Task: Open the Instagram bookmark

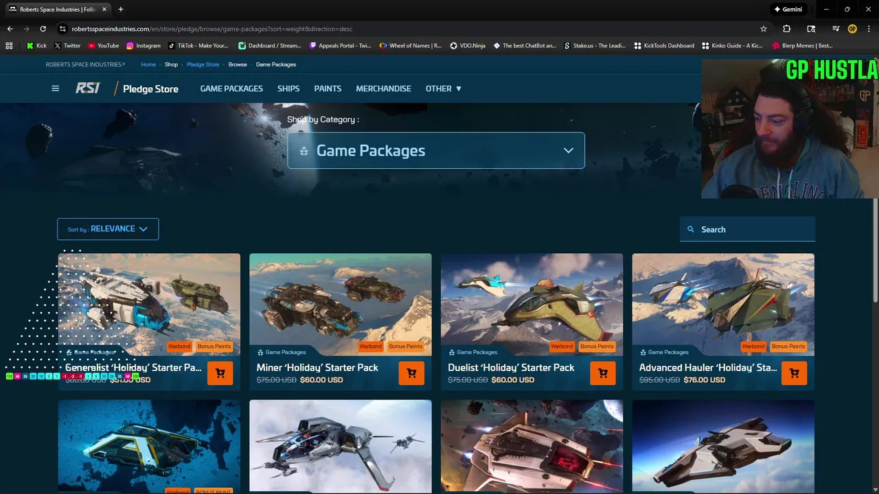Action: coord(144,45)
